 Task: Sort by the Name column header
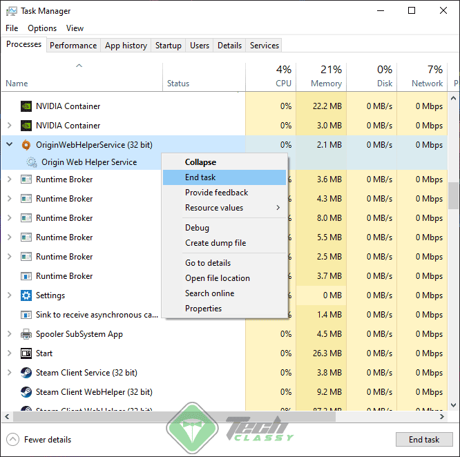82,77
